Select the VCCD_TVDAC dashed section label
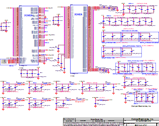The image size is (159, 126). pos(135,61)
